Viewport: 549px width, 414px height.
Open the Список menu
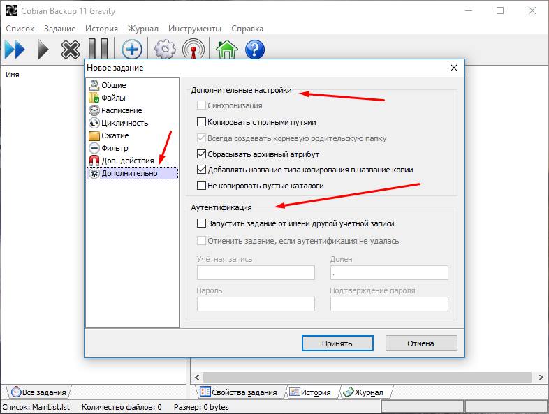click(x=20, y=29)
